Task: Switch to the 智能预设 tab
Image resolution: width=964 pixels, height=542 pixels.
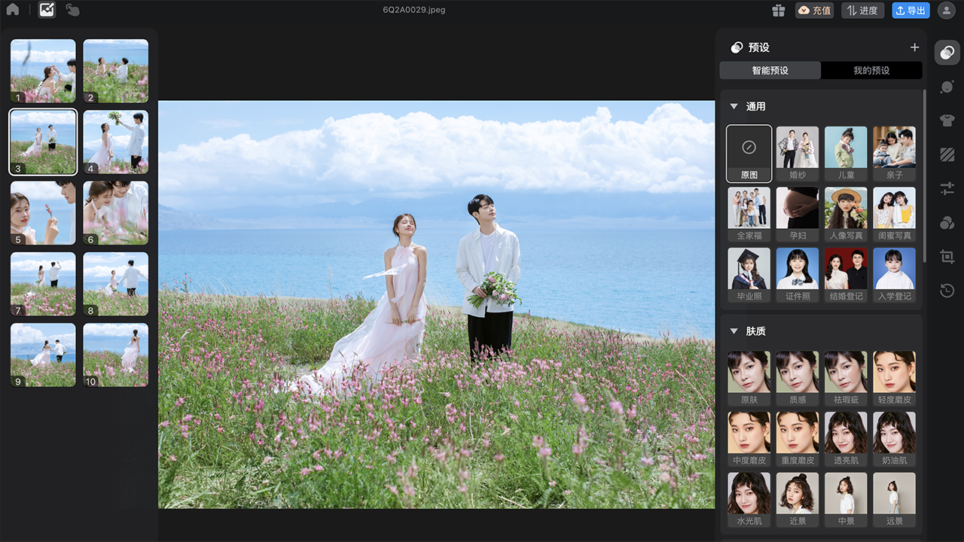Action: click(770, 71)
